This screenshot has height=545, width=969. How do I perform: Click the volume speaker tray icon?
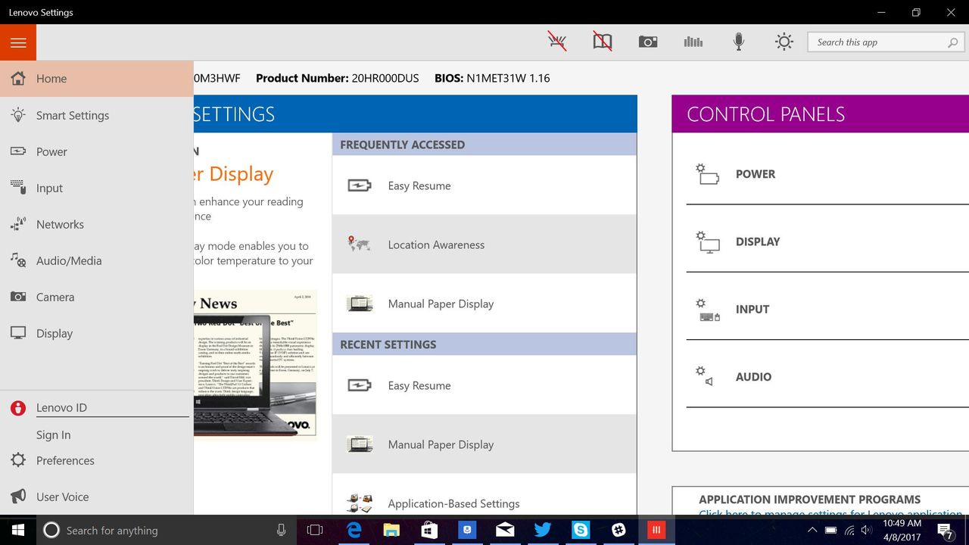pos(867,530)
